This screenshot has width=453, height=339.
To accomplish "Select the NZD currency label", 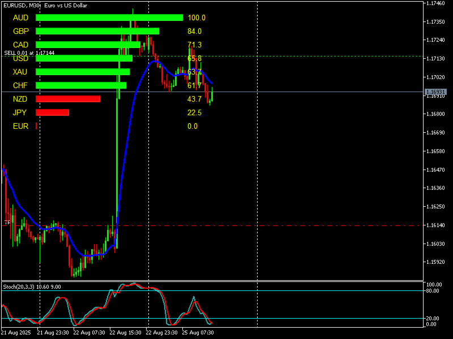I will [x=20, y=99].
